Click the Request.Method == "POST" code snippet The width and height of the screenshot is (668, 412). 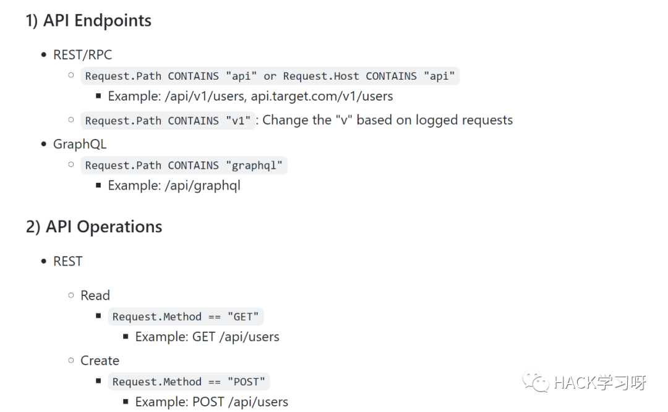pyautogui.click(x=189, y=382)
